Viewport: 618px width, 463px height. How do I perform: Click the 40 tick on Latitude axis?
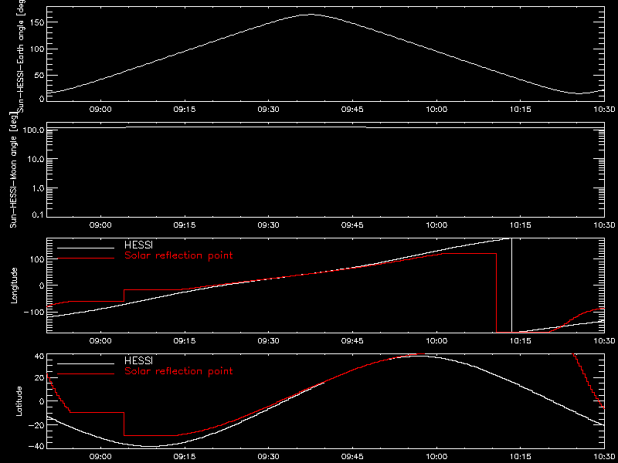39,357
